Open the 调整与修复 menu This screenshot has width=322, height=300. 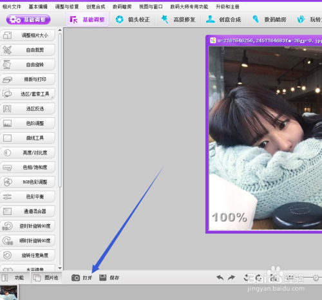click(x=67, y=7)
